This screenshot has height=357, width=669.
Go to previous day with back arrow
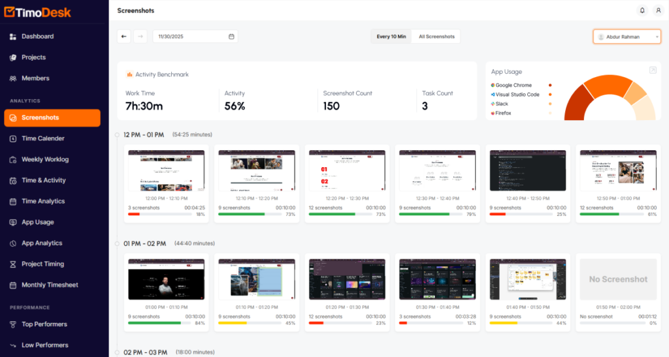tap(123, 36)
